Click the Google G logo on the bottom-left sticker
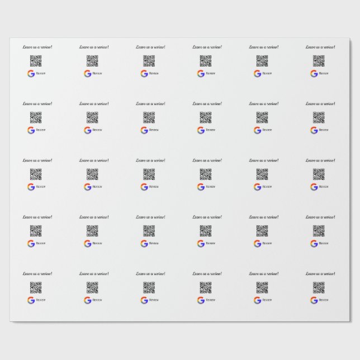Image resolution: width=360 pixels, height=360 pixels. [31, 300]
